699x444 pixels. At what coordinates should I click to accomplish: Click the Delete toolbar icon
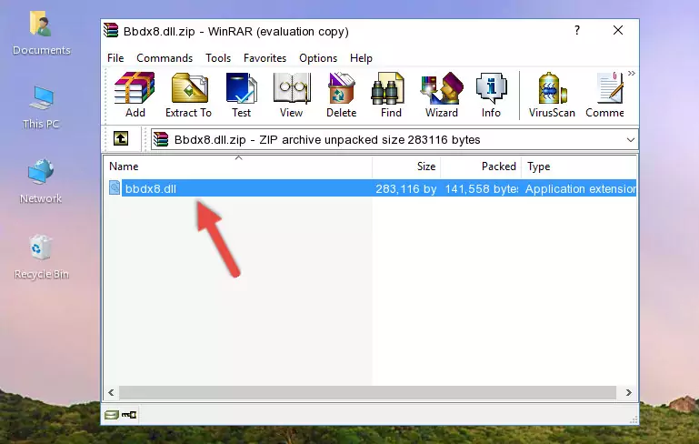pos(341,95)
